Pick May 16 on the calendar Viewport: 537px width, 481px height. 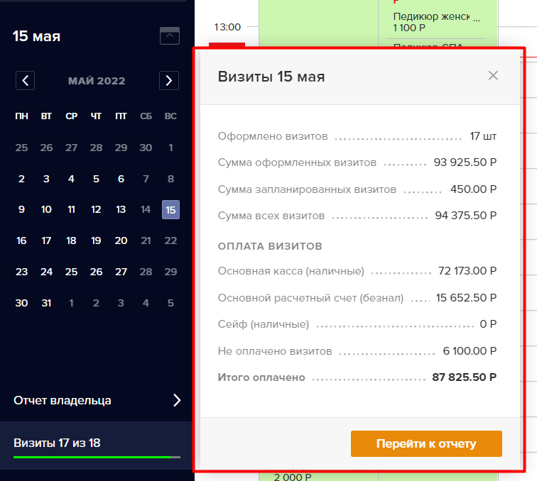click(21, 240)
